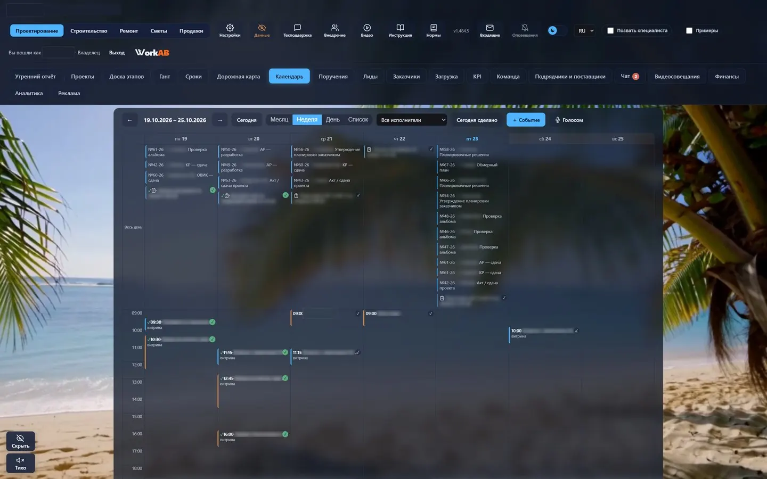Viewport: 767px width, 479px height.
Task: Open the Техподдержка chat icon
Action: (x=297, y=28)
